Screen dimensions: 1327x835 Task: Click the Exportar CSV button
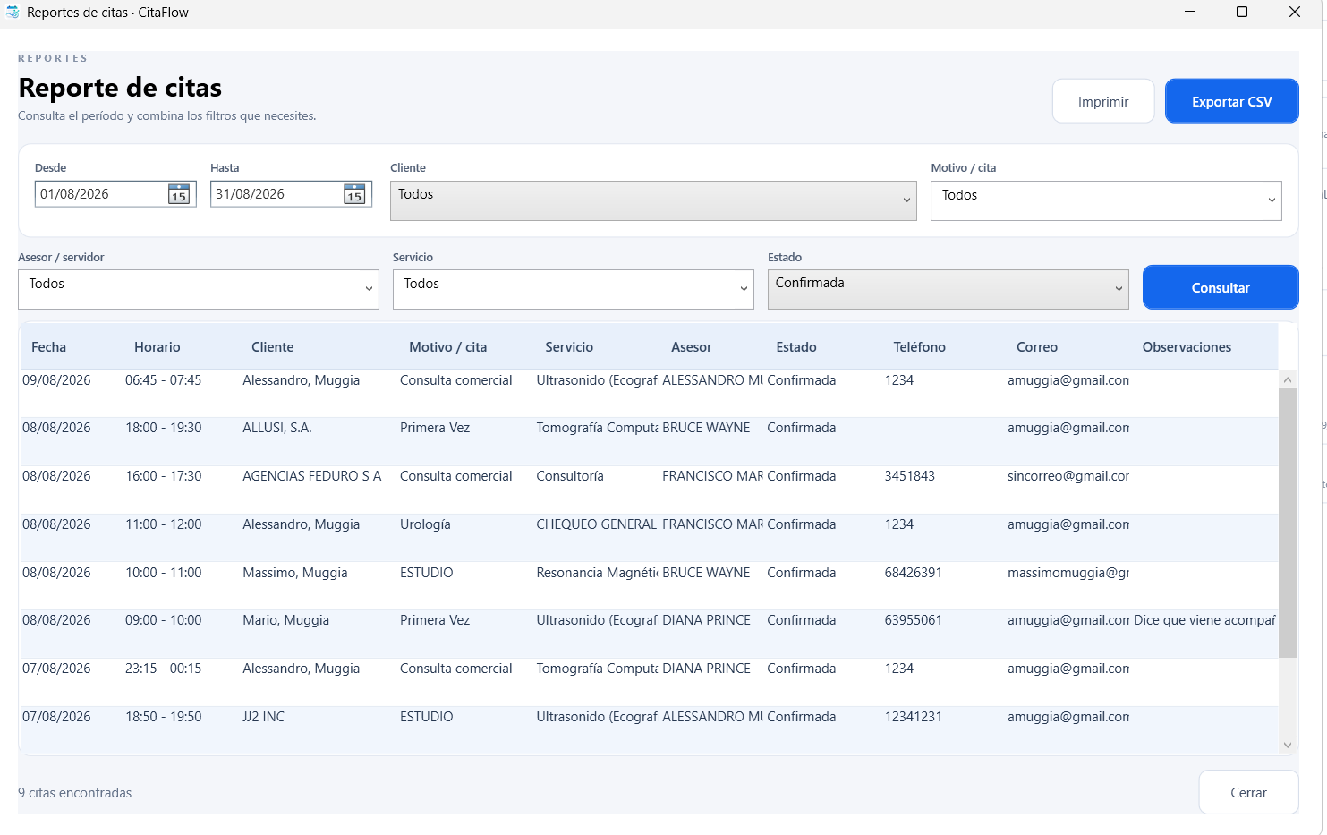(1232, 101)
